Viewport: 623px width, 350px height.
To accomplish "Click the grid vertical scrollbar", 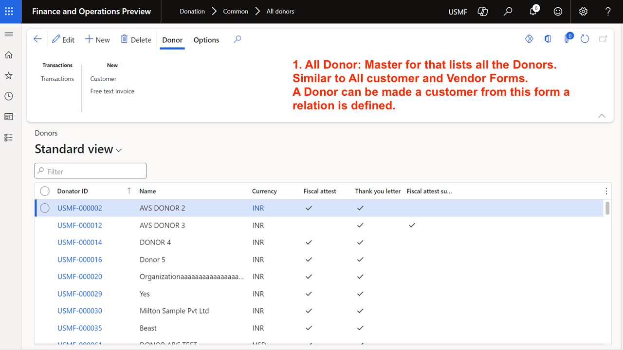I will pyautogui.click(x=607, y=208).
